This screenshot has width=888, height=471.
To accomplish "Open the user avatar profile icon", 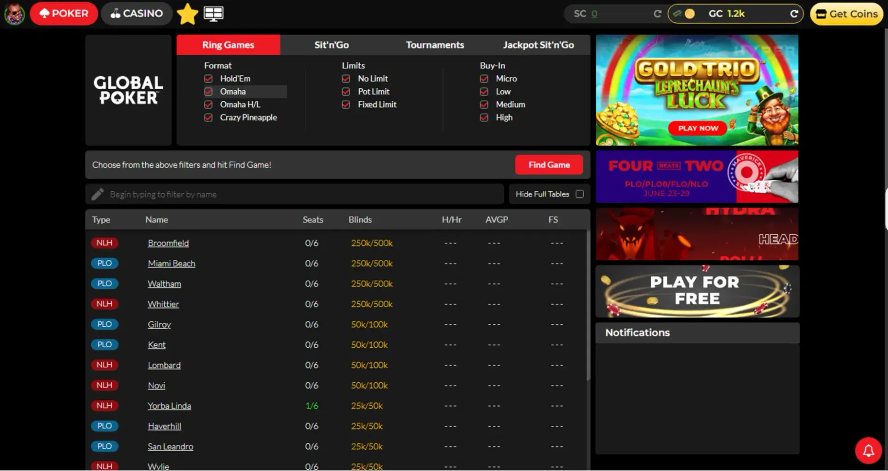I will [14, 13].
